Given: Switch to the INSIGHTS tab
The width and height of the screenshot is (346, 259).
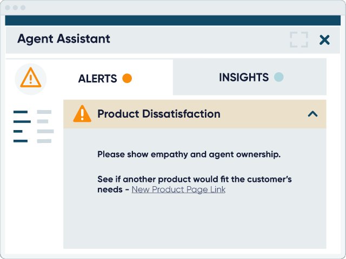Looking at the screenshot, I should click(250, 77).
